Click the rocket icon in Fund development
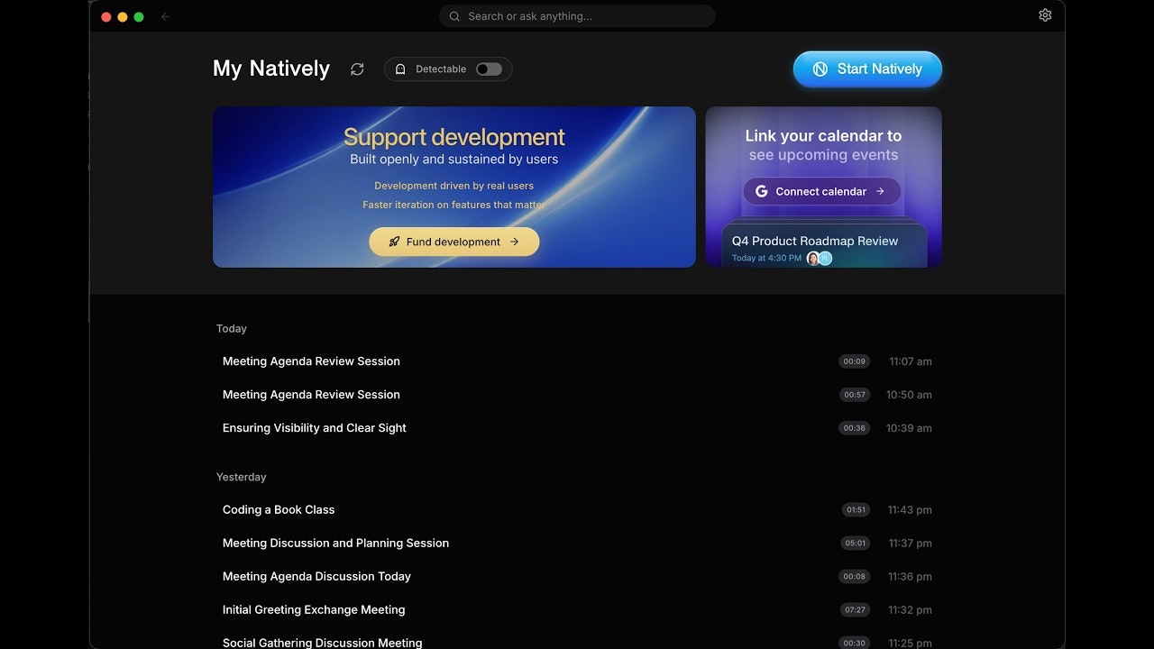 (394, 242)
